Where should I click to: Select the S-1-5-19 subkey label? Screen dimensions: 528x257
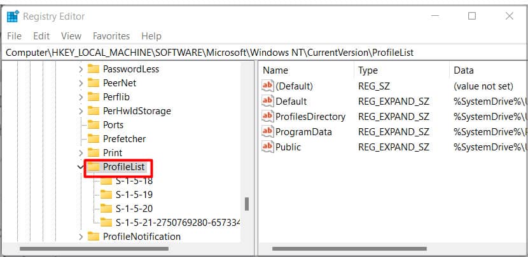click(x=134, y=195)
